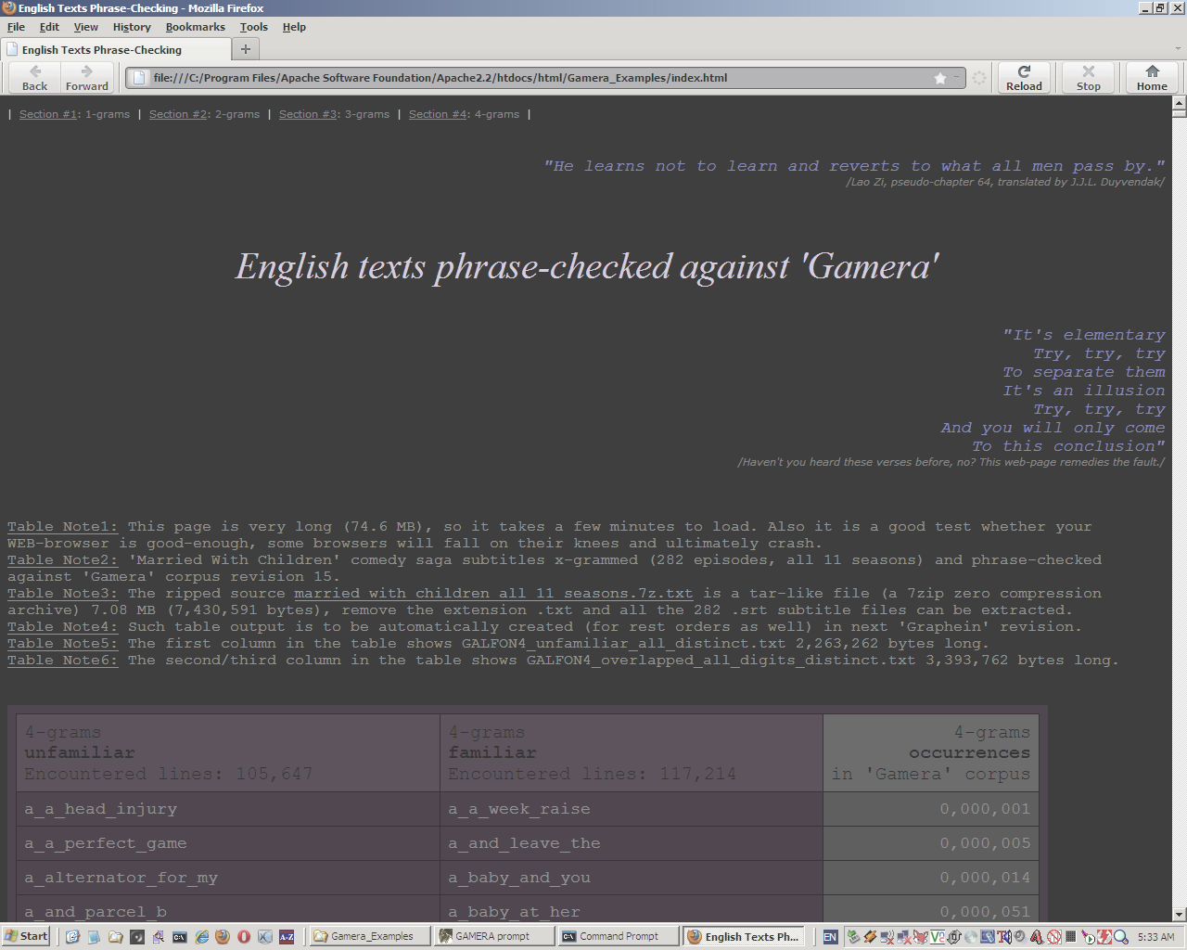Click the system clock showing 5:33 AM
1187x950 pixels.
tap(1155, 937)
